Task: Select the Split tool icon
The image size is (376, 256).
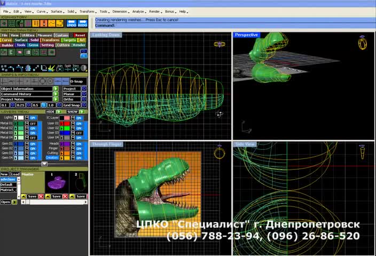Action: click(x=68, y=68)
